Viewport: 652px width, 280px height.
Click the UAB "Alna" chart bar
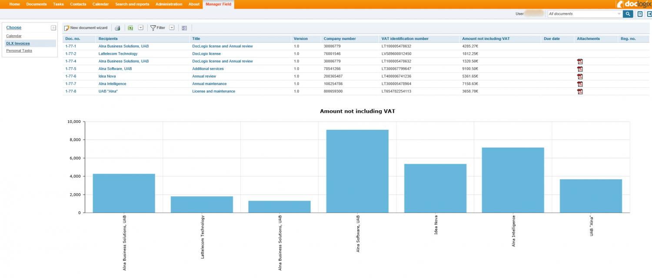591,196
